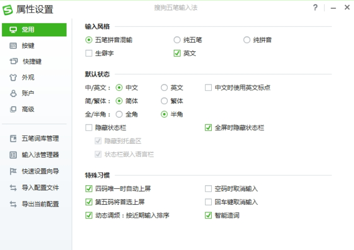
Task: Select 五笔拼音混输 input style
Action: (89, 40)
